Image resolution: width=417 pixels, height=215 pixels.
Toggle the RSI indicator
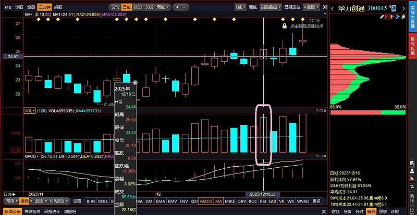pos(263,201)
